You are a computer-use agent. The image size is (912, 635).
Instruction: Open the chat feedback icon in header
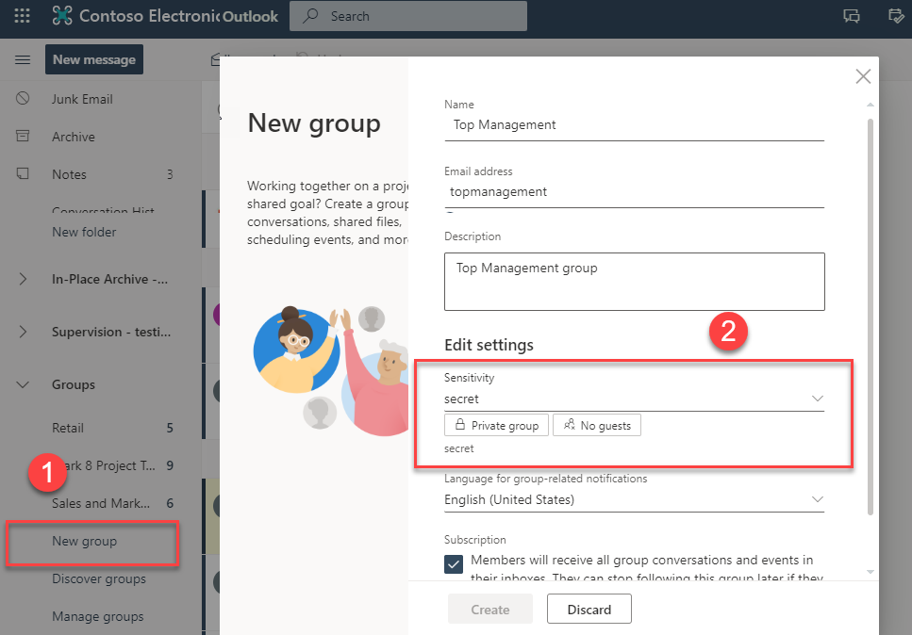(x=852, y=16)
